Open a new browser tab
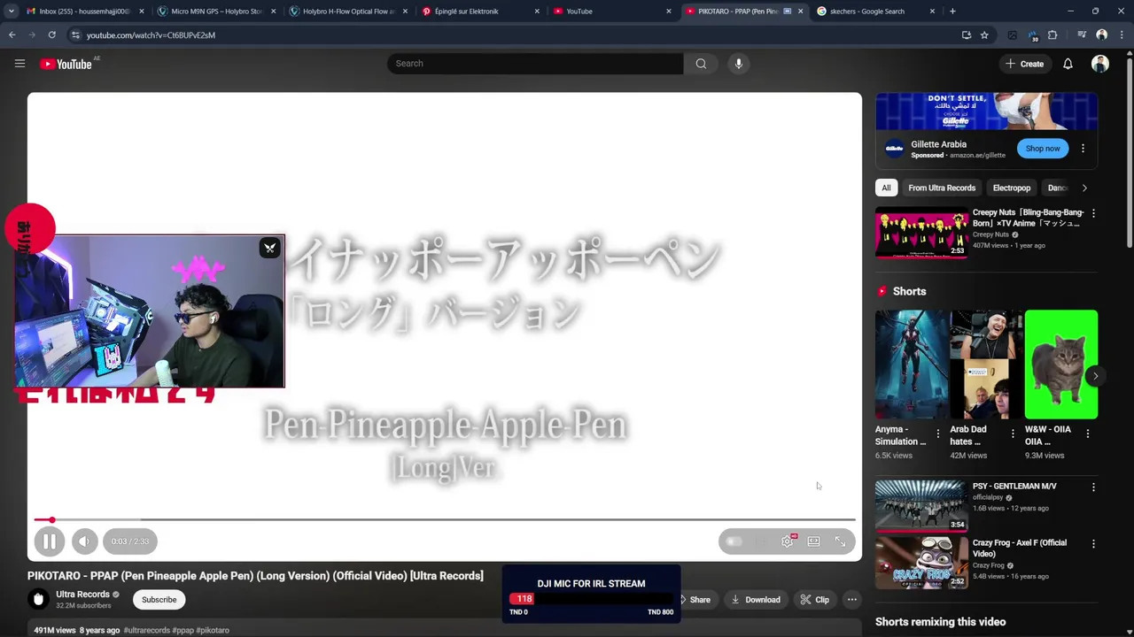Image resolution: width=1134 pixels, height=637 pixels. 952,12
